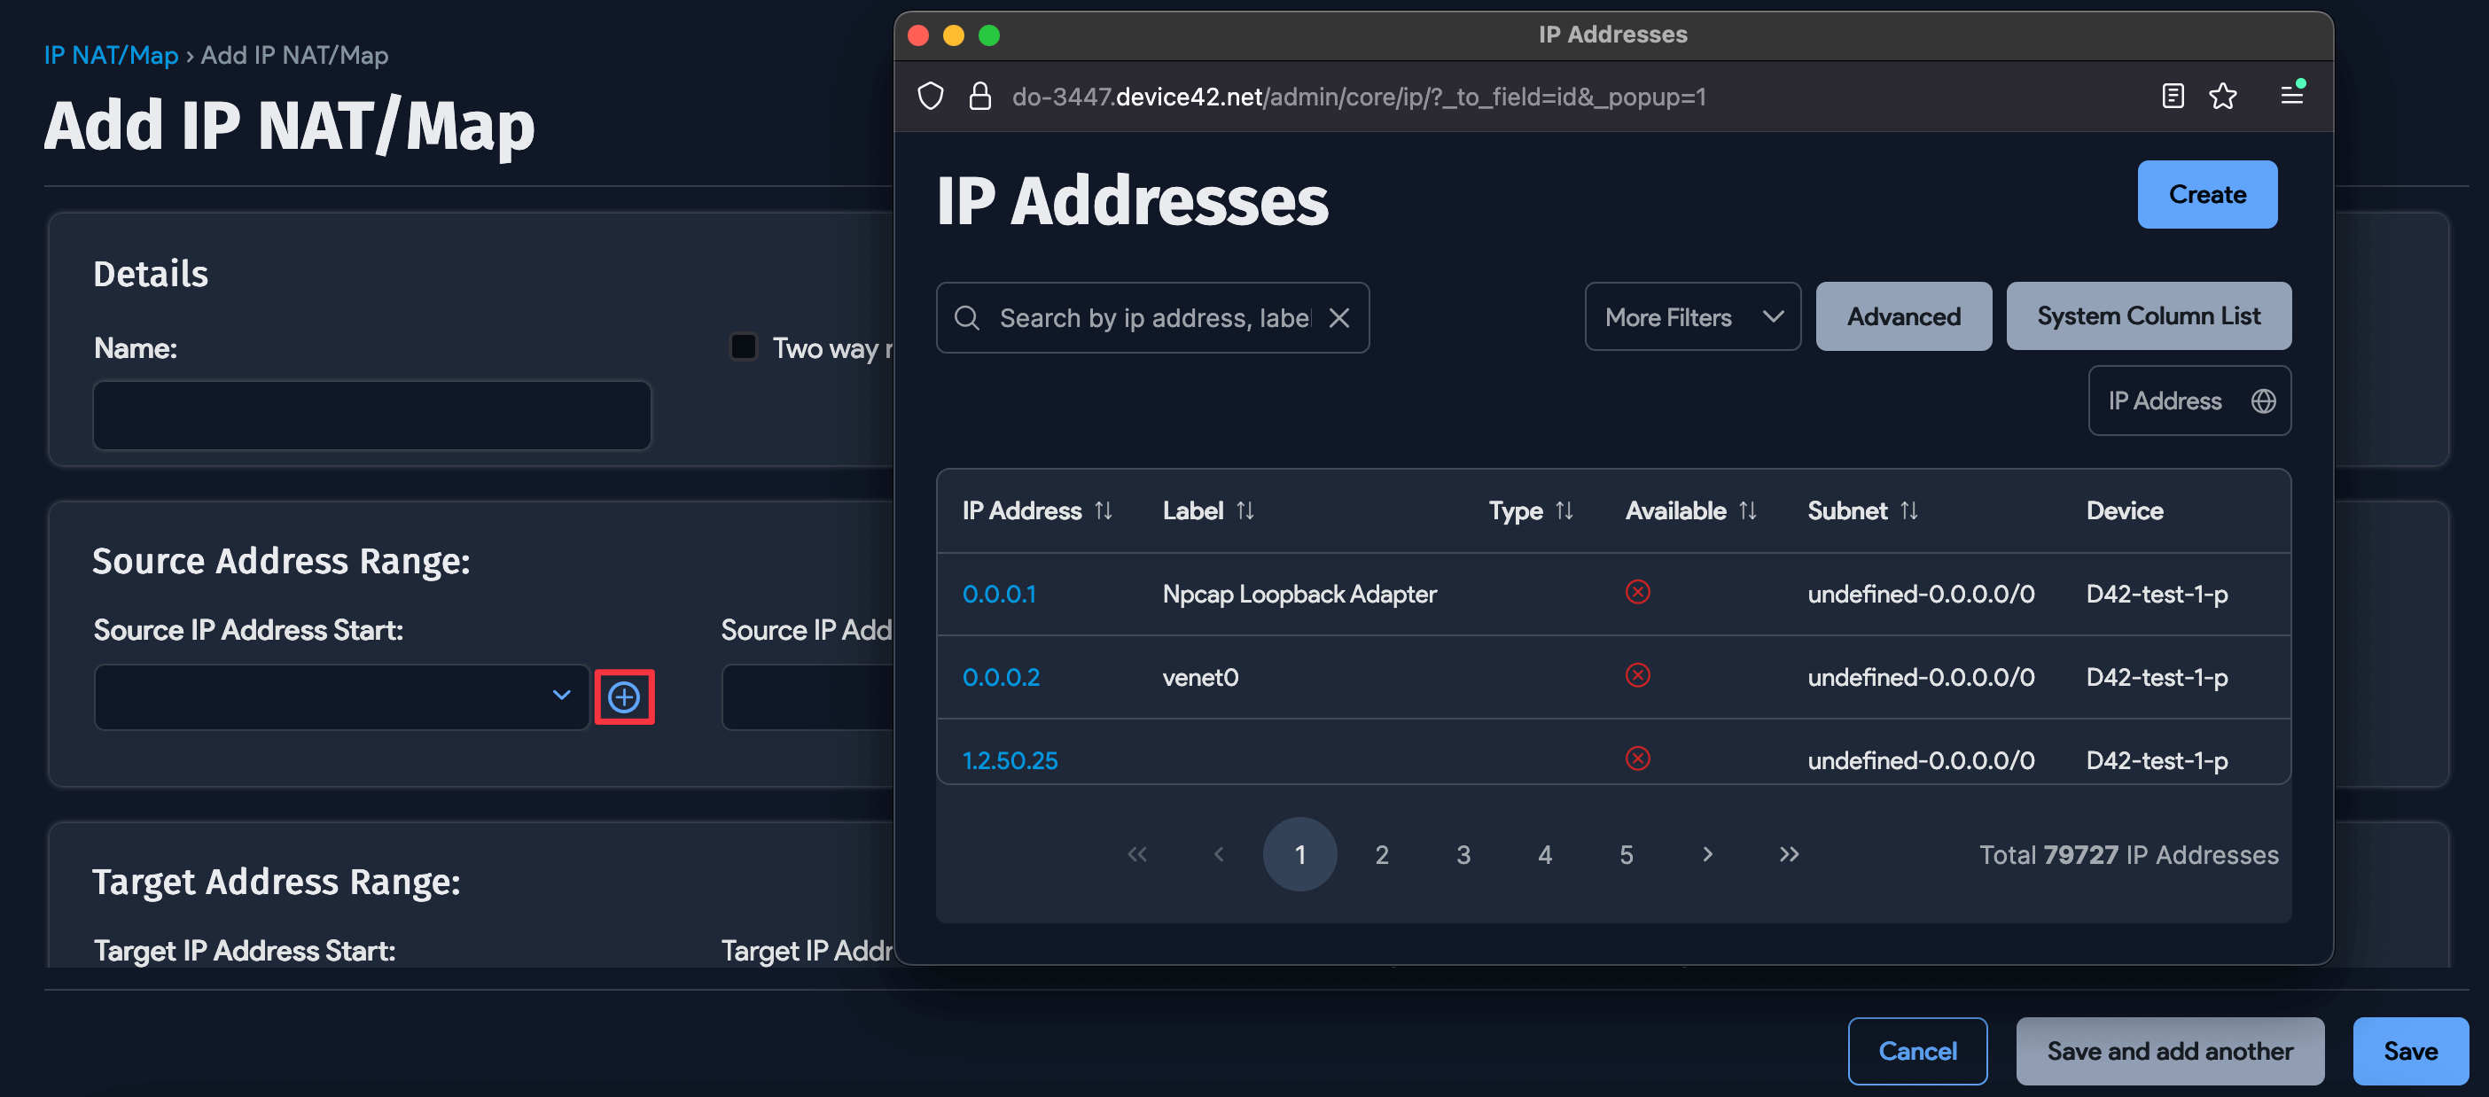Click the globe icon on the IP Address filter
Viewport: 2489px width, 1097px height.
tap(2266, 400)
